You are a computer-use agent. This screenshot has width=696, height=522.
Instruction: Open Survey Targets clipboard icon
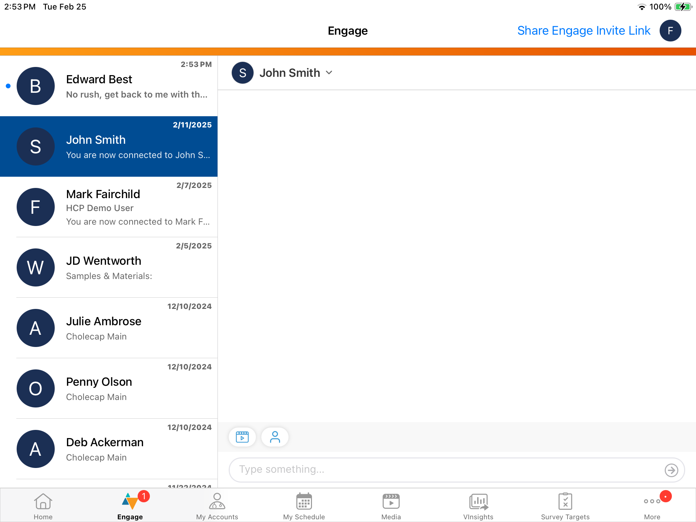click(x=565, y=505)
